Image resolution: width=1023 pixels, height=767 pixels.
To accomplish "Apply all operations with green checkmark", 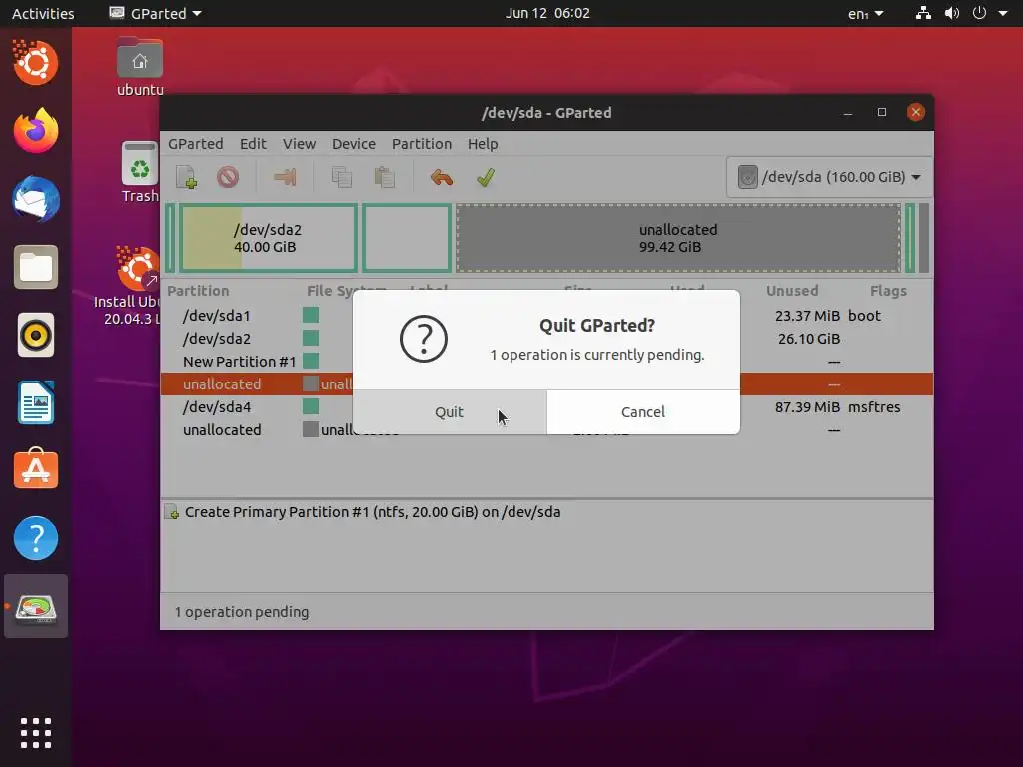I will pyautogui.click(x=485, y=177).
